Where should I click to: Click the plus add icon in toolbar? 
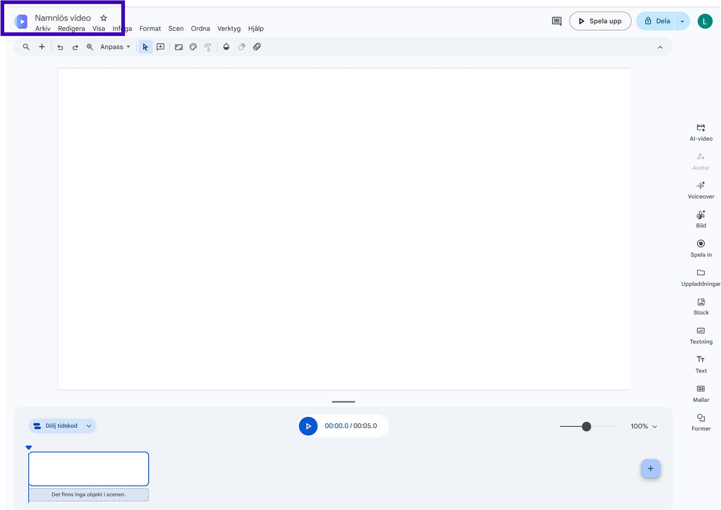pos(42,47)
